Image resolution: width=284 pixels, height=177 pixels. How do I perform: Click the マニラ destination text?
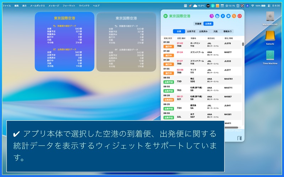(x=193, y=70)
